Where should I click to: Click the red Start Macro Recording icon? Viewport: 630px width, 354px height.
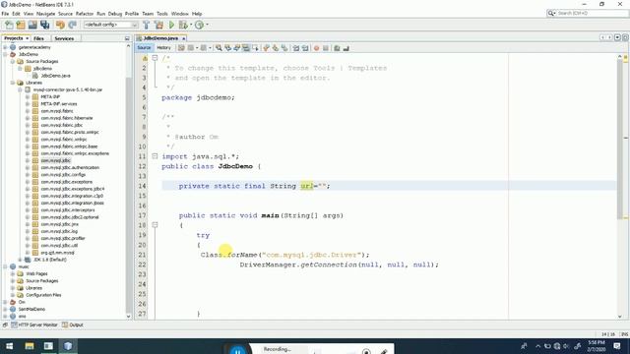(316, 48)
